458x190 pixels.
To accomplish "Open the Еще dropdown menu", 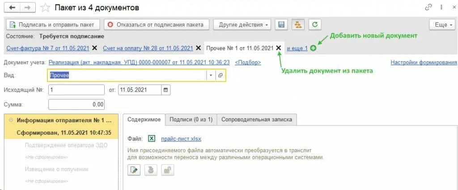I will click(442, 25).
